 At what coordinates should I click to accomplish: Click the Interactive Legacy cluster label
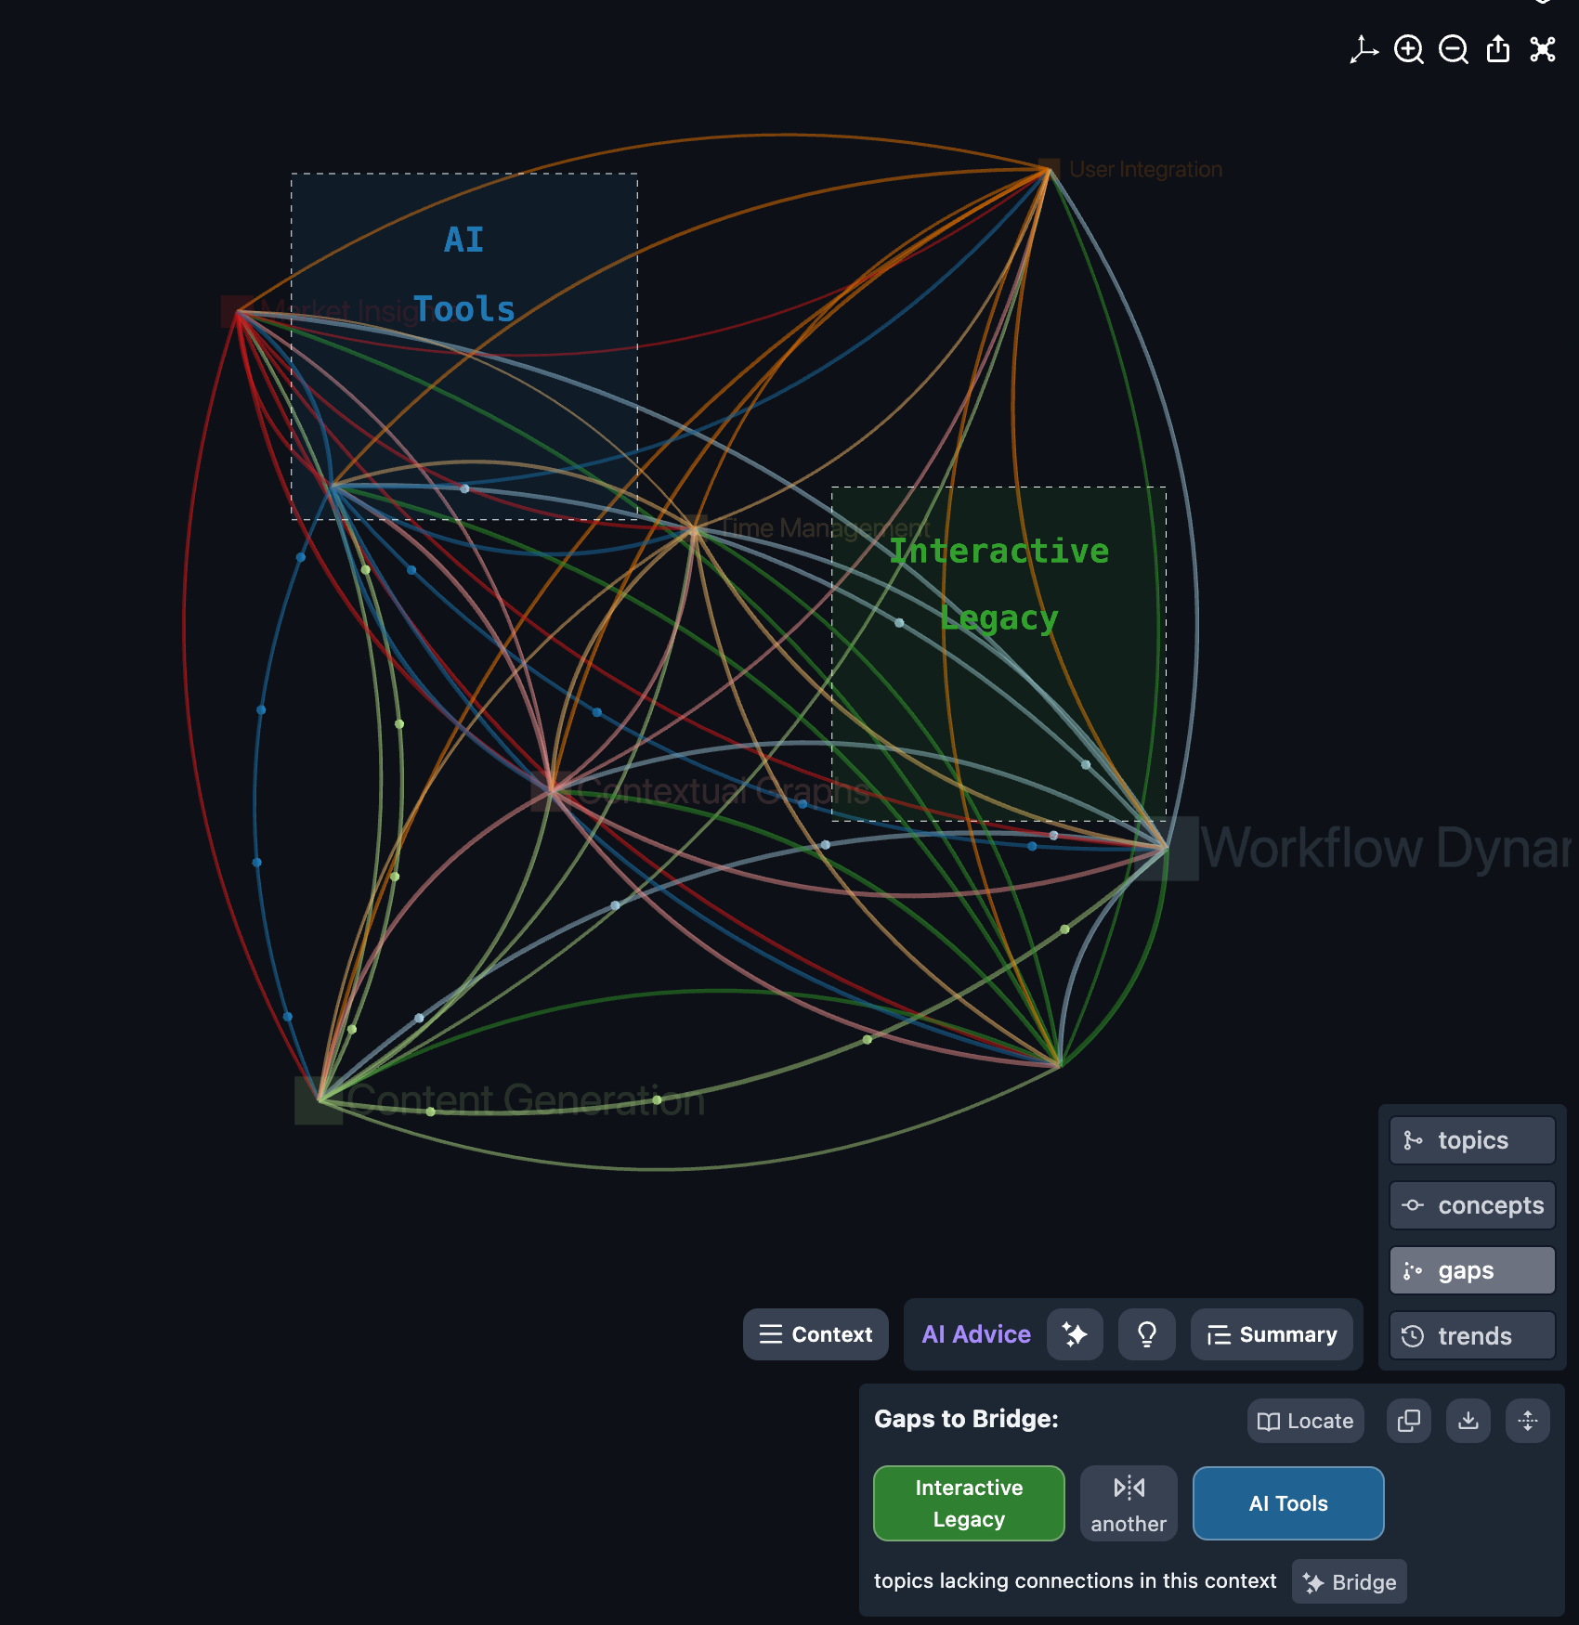point(999,584)
